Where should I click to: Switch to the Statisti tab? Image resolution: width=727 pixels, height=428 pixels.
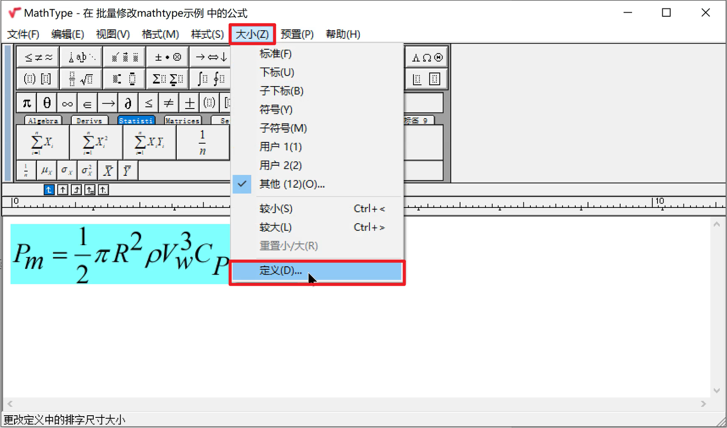click(136, 120)
